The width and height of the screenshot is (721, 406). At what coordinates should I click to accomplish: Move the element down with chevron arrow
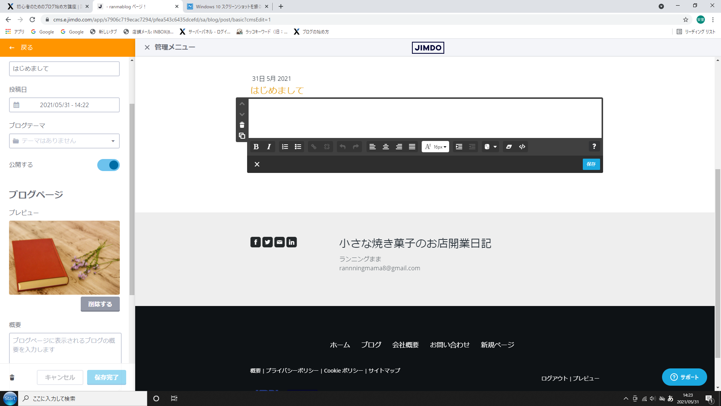pyautogui.click(x=242, y=114)
